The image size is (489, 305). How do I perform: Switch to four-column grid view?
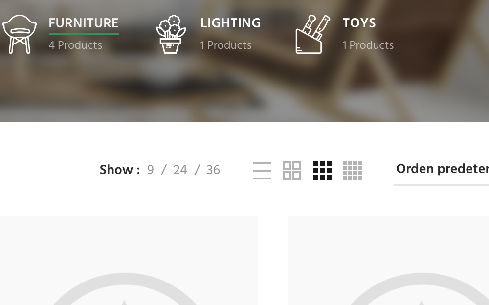pyautogui.click(x=353, y=171)
